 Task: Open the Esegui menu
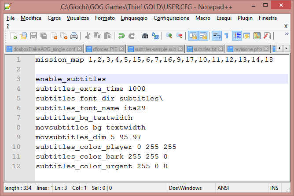pyautogui.click(x=224, y=18)
